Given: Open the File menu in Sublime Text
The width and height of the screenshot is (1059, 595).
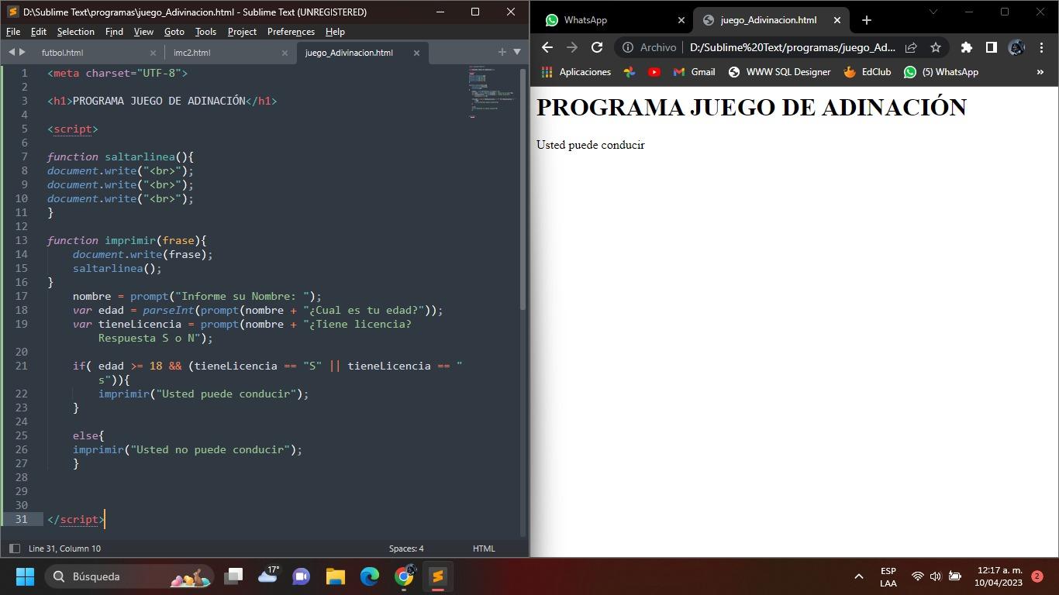Looking at the screenshot, I should (13, 32).
